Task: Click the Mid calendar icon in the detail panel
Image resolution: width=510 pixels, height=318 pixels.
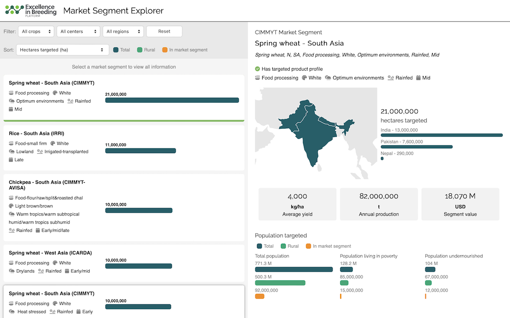Action: pos(418,78)
